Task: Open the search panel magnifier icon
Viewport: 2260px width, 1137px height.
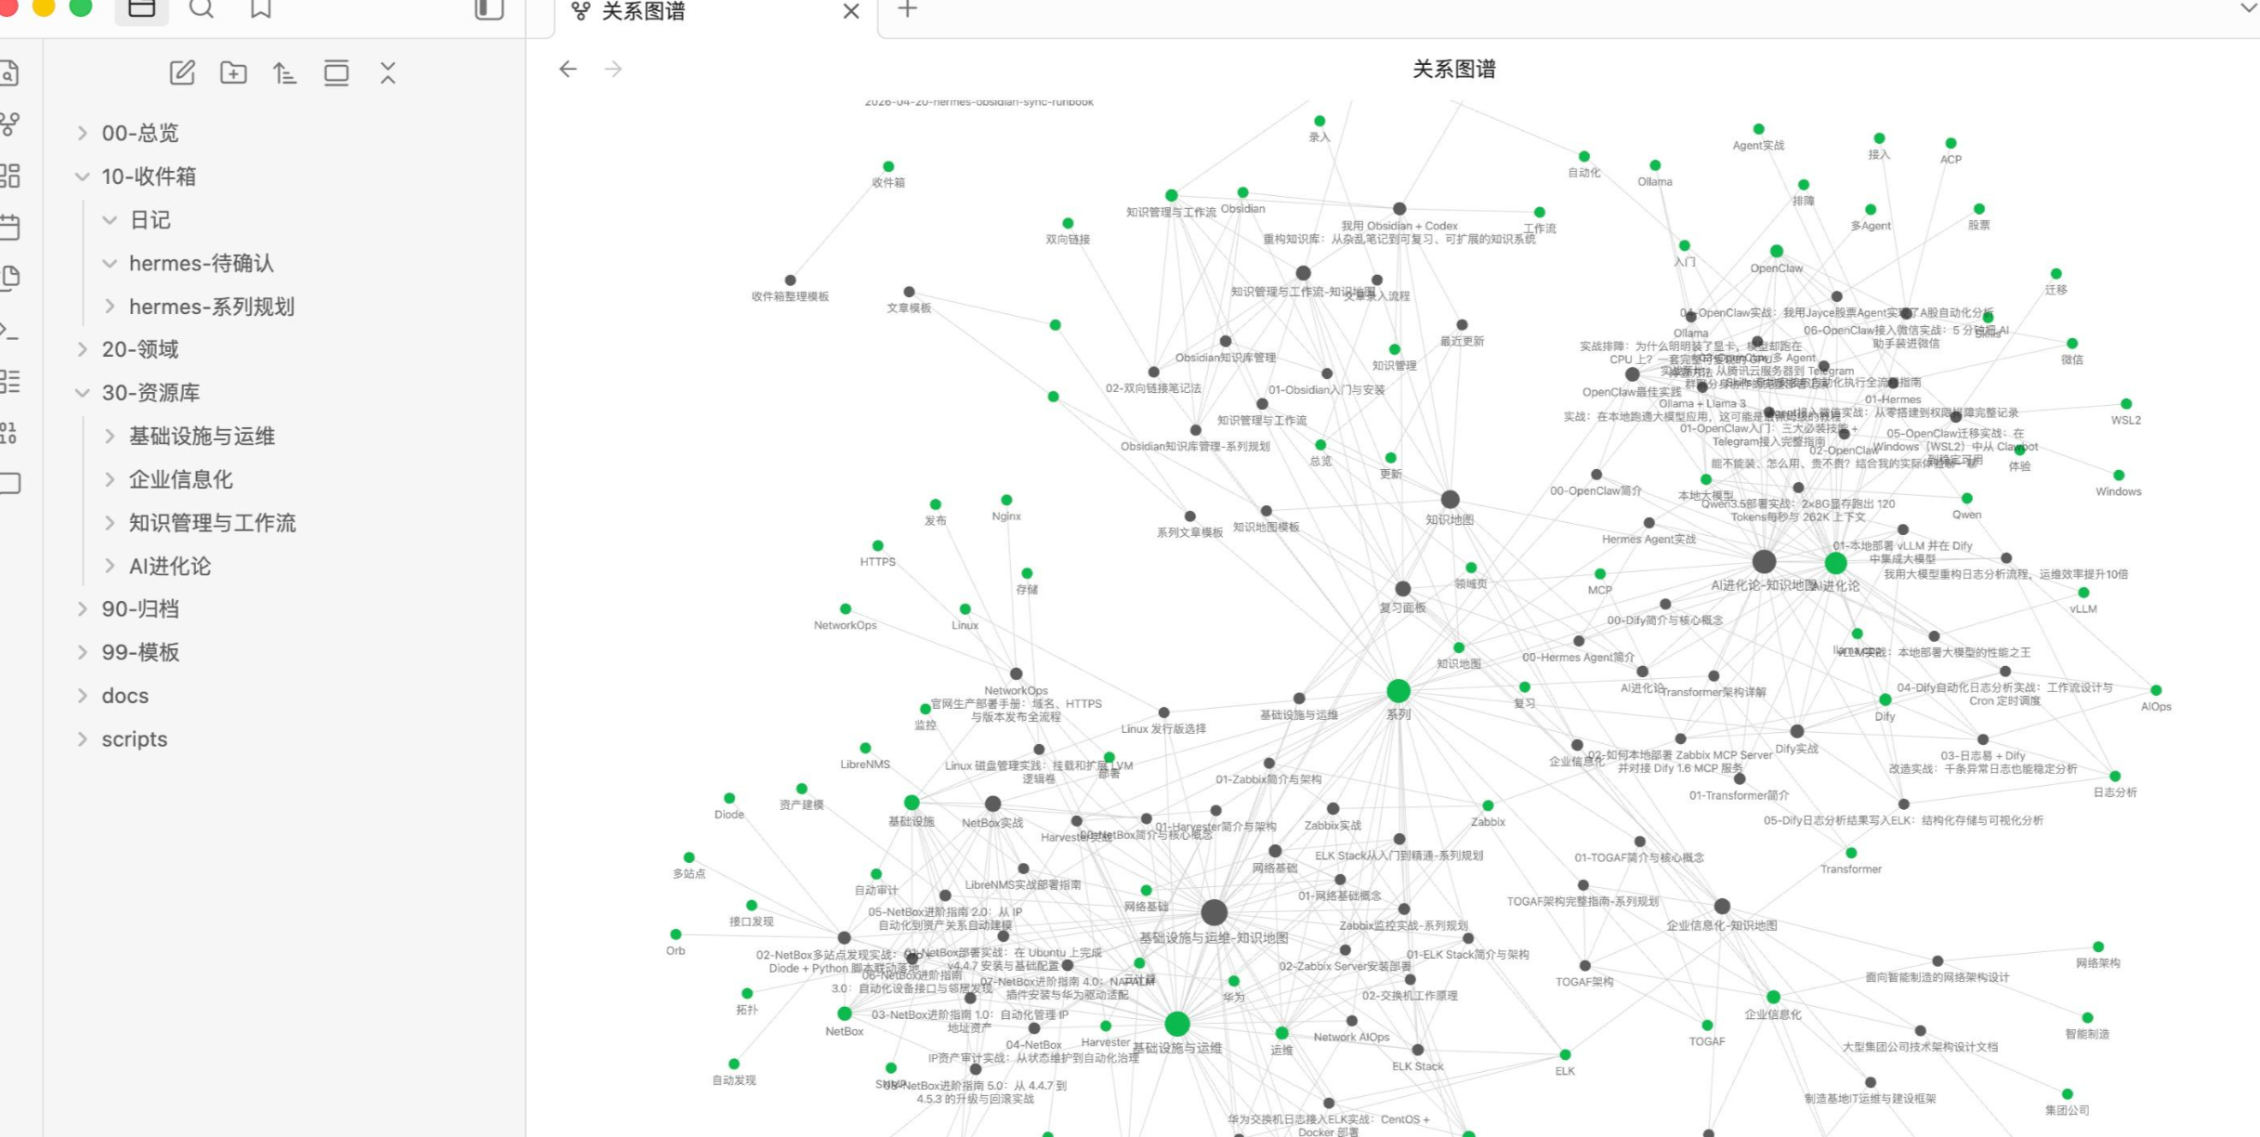Action: tap(202, 9)
